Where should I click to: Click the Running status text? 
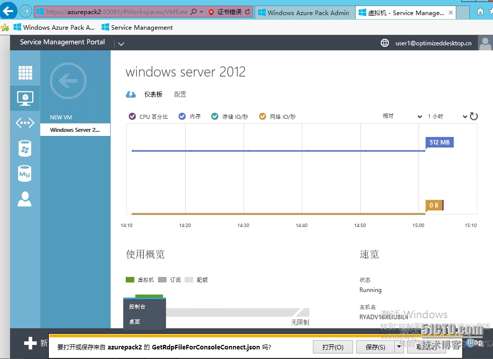click(370, 290)
